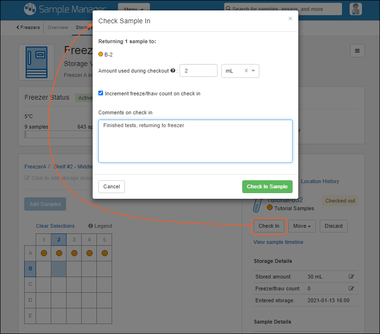Switch to the Overview tab
Image resolution: width=380 pixels, height=334 pixels.
pos(57,28)
